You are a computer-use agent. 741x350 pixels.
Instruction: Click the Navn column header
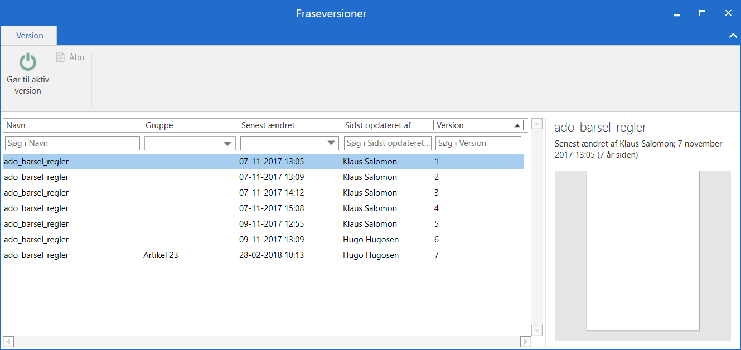(72, 125)
